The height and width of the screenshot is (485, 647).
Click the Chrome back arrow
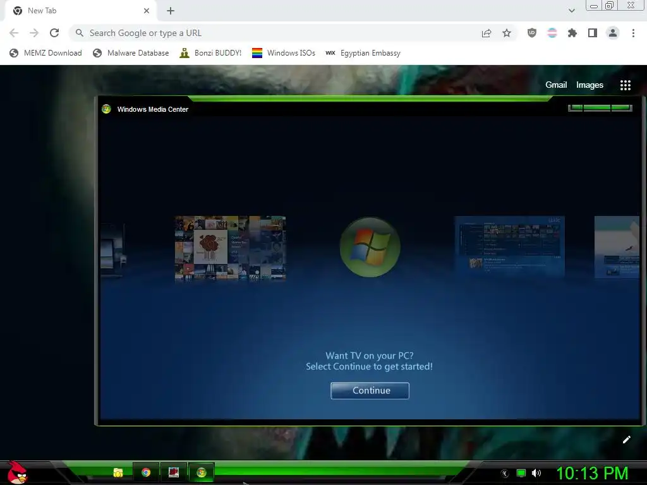pyautogui.click(x=14, y=33)
